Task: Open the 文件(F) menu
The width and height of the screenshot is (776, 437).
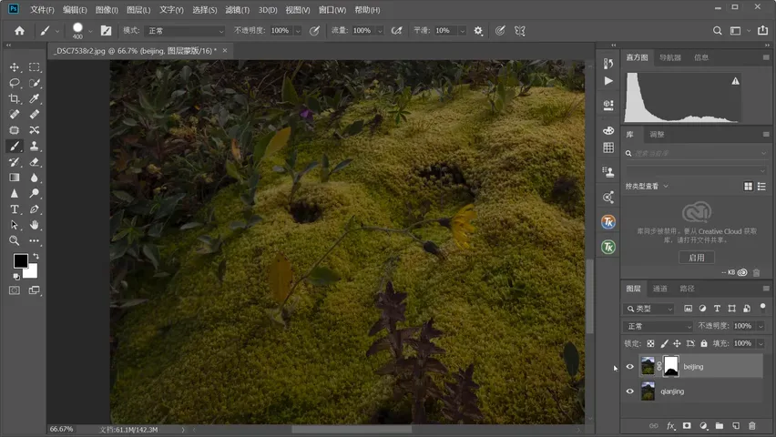Action: point(42,10)
